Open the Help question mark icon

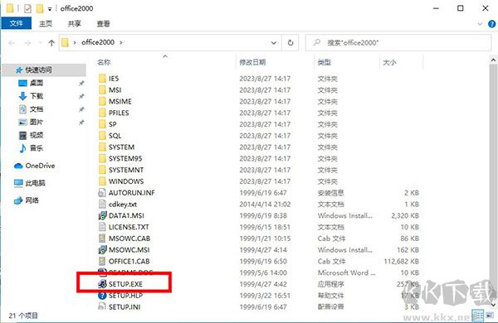[491, 24]
